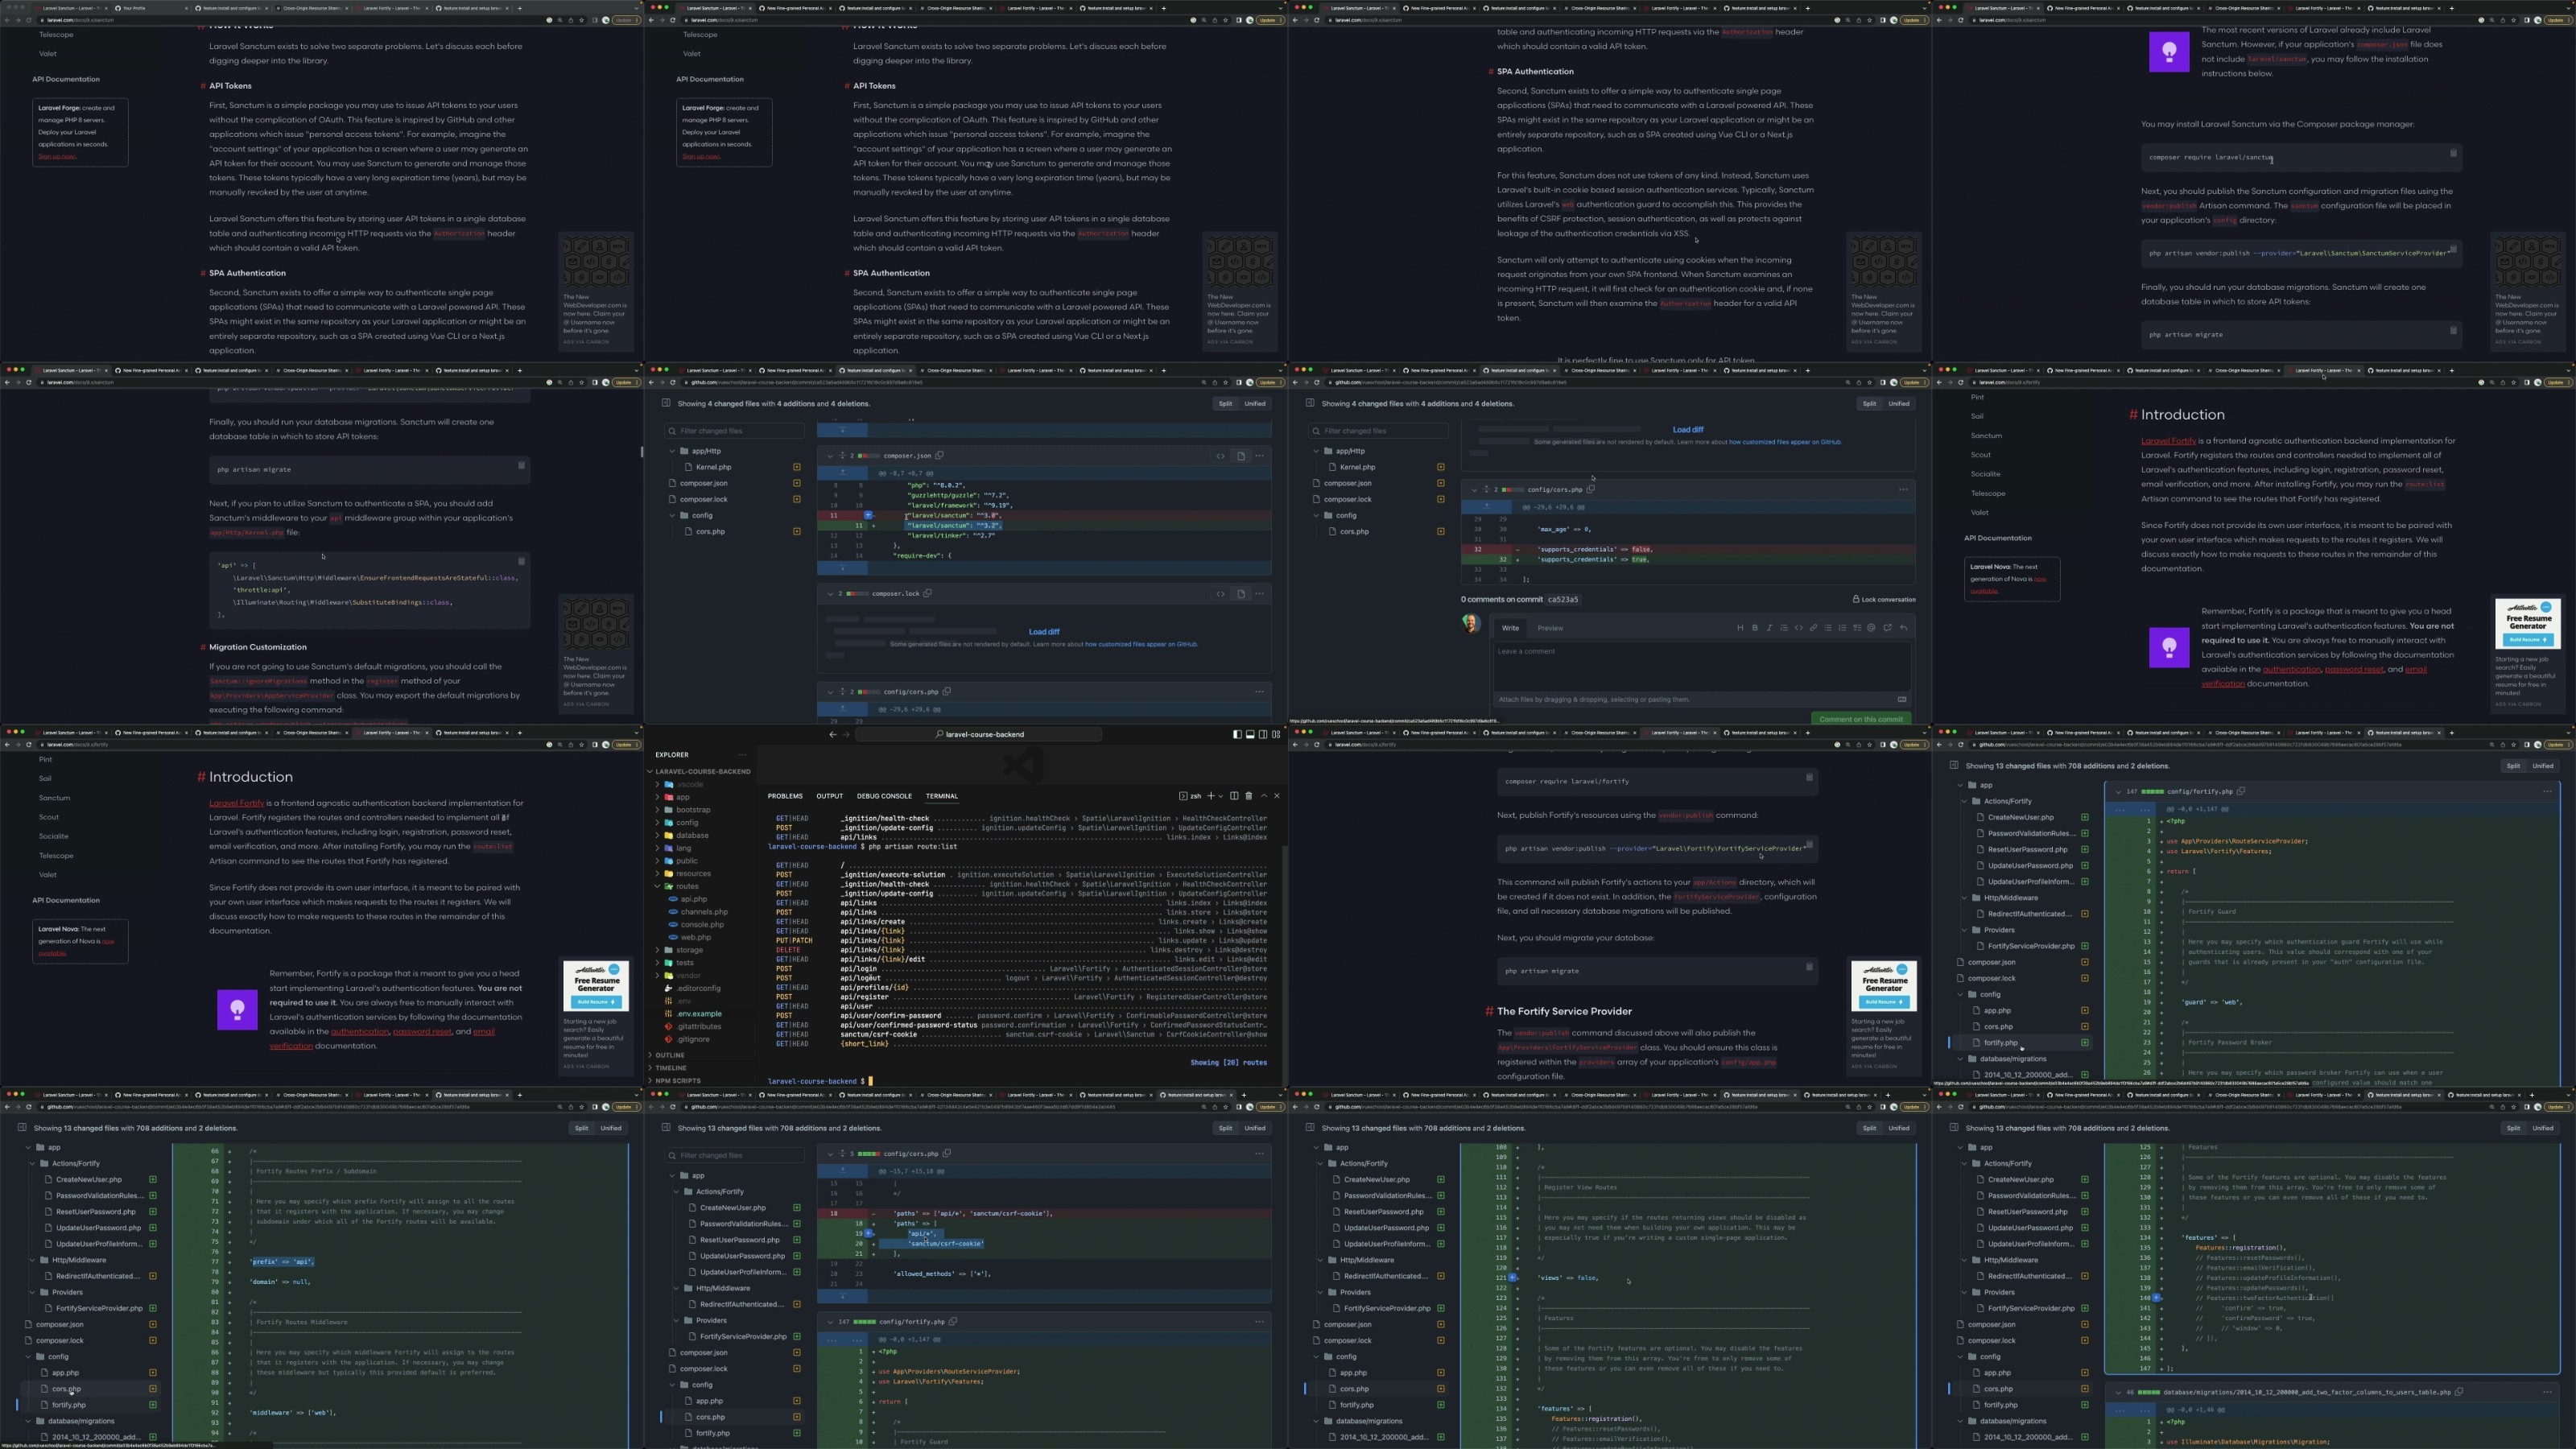Add a link using the comment toolbar link icon
Viewport: 2576px width, 1449px height.
pos(1813,628)
